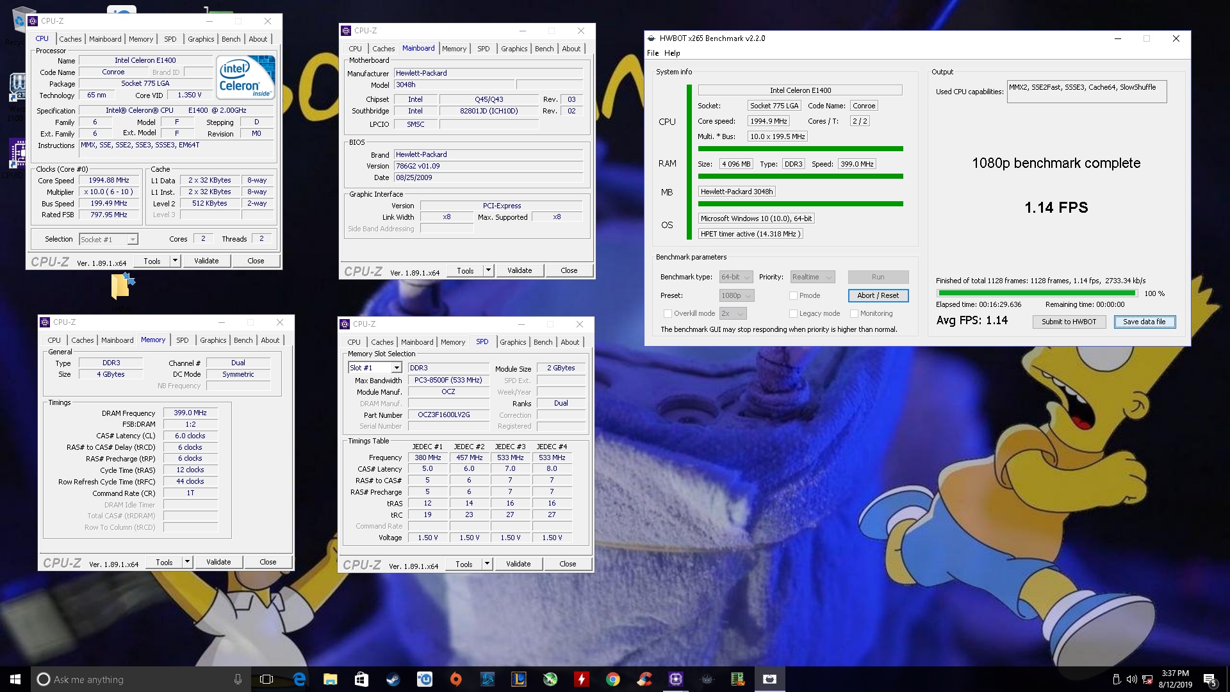Open the volume control in system tray

pos(1131,679)
